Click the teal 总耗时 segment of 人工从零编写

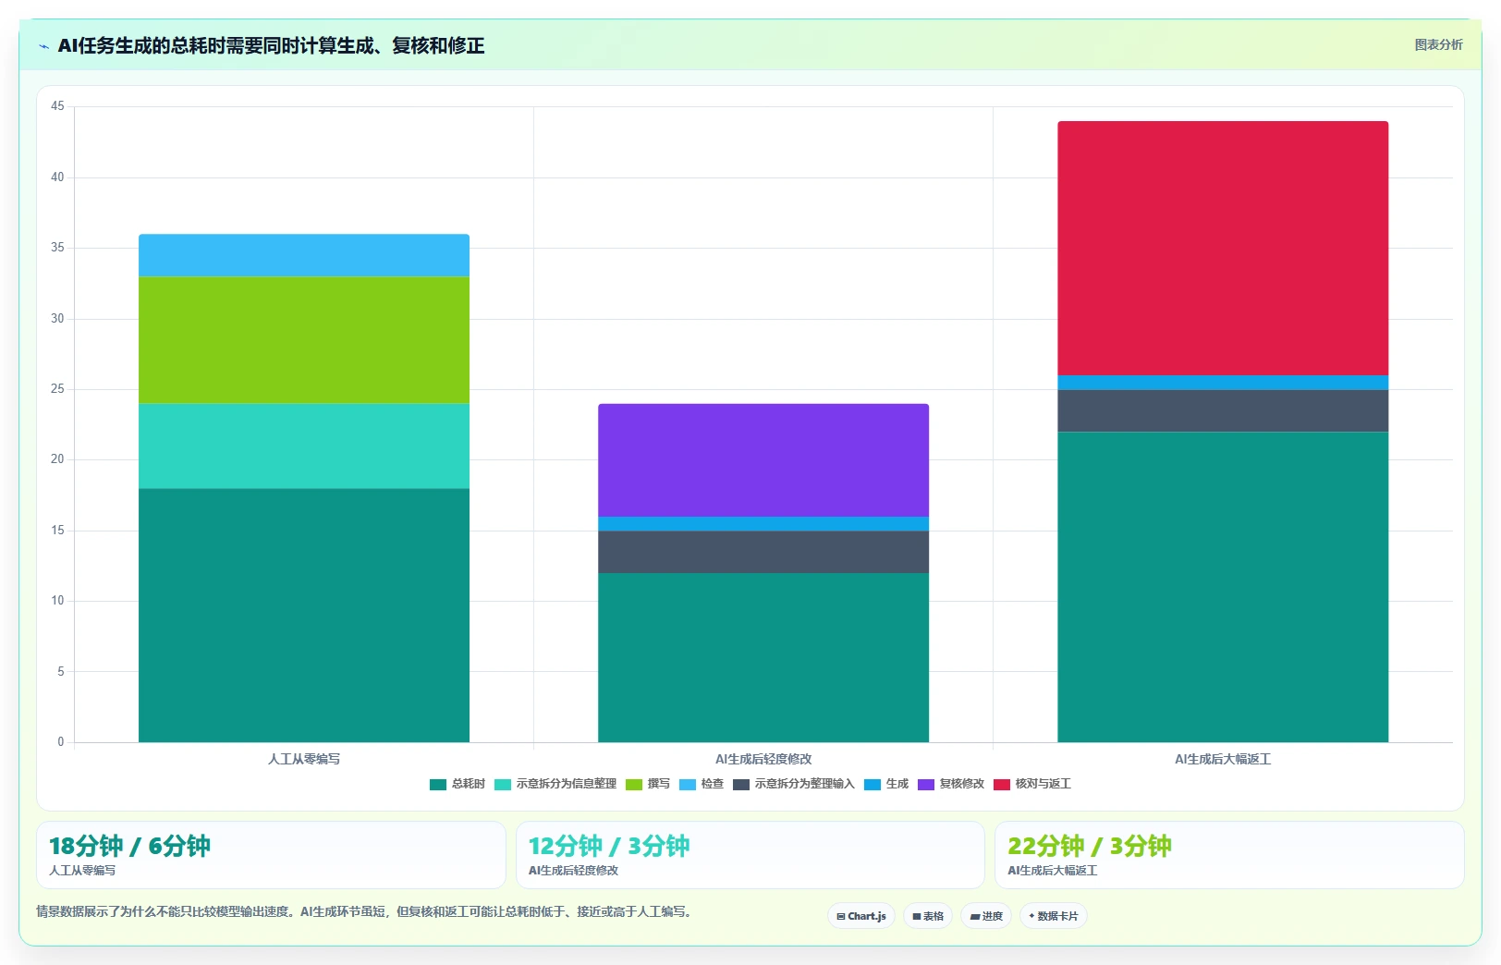(304, 615)
